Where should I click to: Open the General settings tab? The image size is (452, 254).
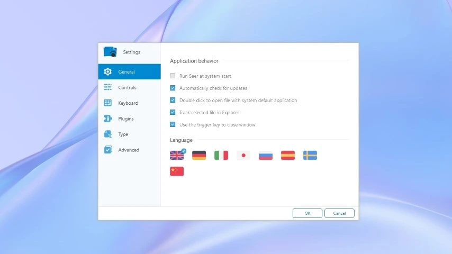click(130, 71)
